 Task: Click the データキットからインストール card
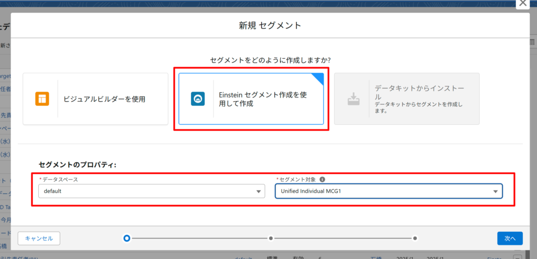click(407, 99)
